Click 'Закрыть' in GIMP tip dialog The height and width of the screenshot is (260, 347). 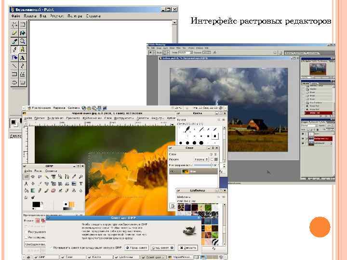187,248
